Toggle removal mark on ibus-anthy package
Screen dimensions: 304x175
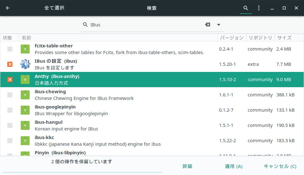coord(10,80)
